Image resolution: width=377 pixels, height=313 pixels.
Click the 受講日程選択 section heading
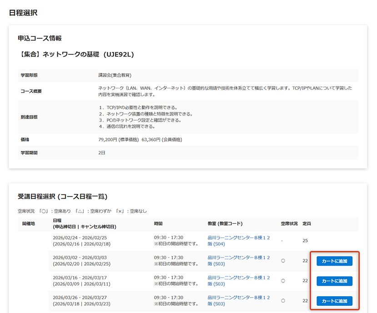coord(62,197)
